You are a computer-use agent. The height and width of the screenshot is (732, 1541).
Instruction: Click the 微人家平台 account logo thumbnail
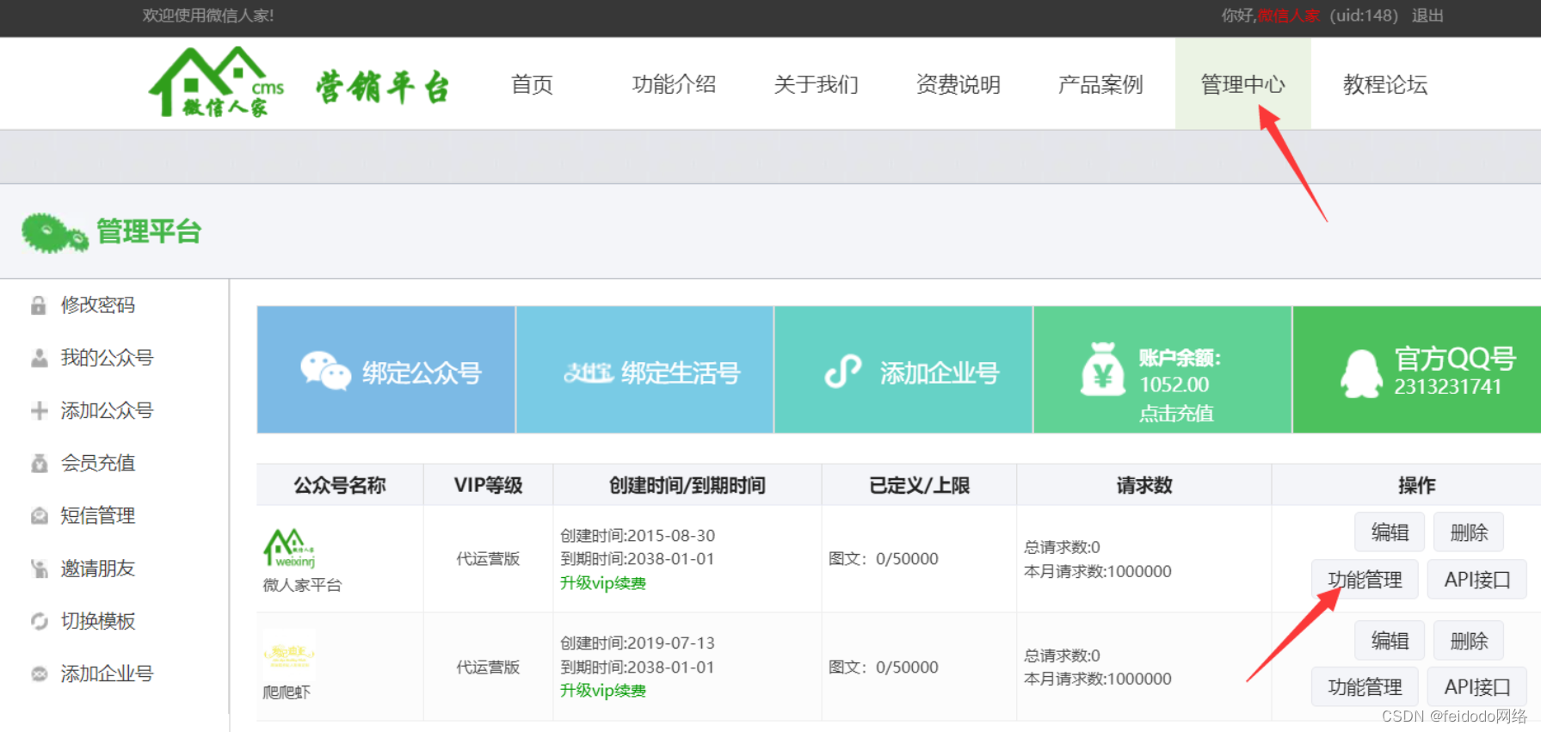pyautogui.click(x=289, y=548)
